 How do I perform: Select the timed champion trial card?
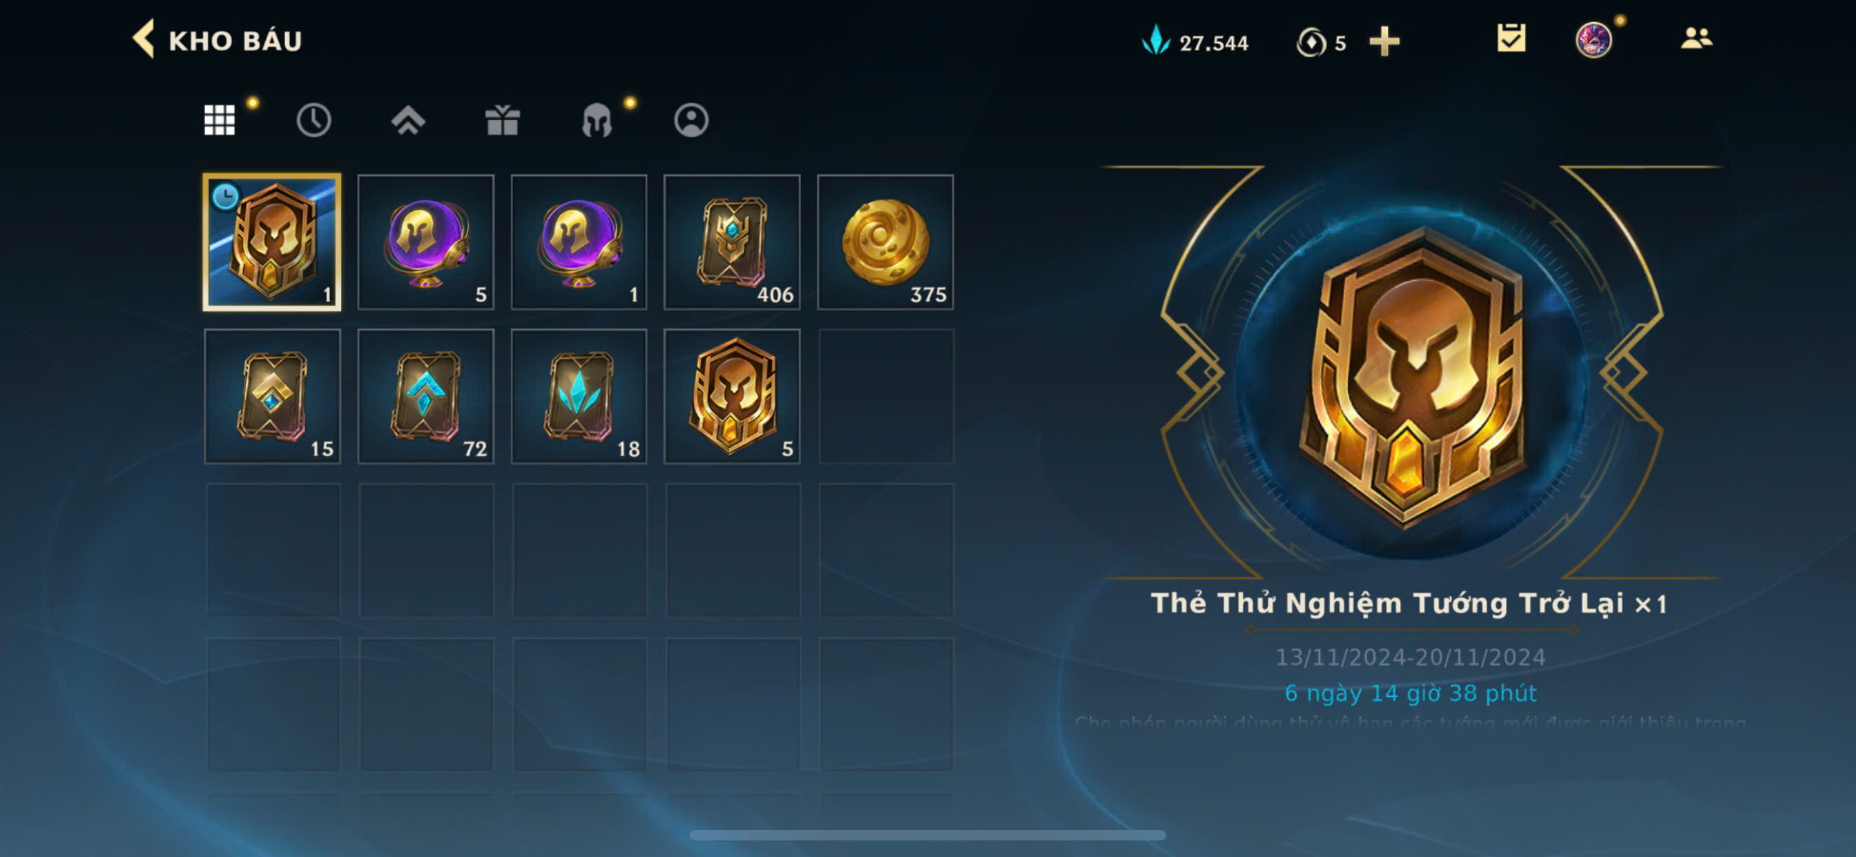pyautogui.click(x=272, y=242)
